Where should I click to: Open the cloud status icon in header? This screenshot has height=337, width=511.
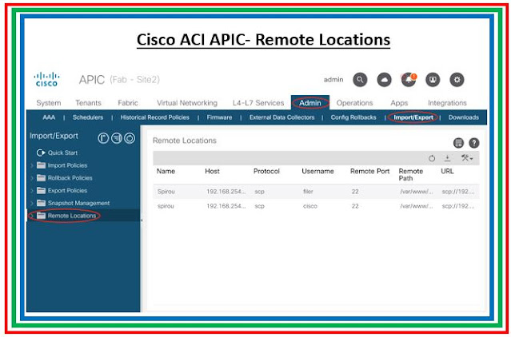[385, 79]
